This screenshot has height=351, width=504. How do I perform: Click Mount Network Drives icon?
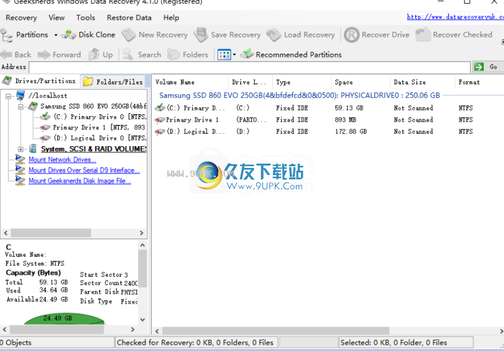[20, 159]
